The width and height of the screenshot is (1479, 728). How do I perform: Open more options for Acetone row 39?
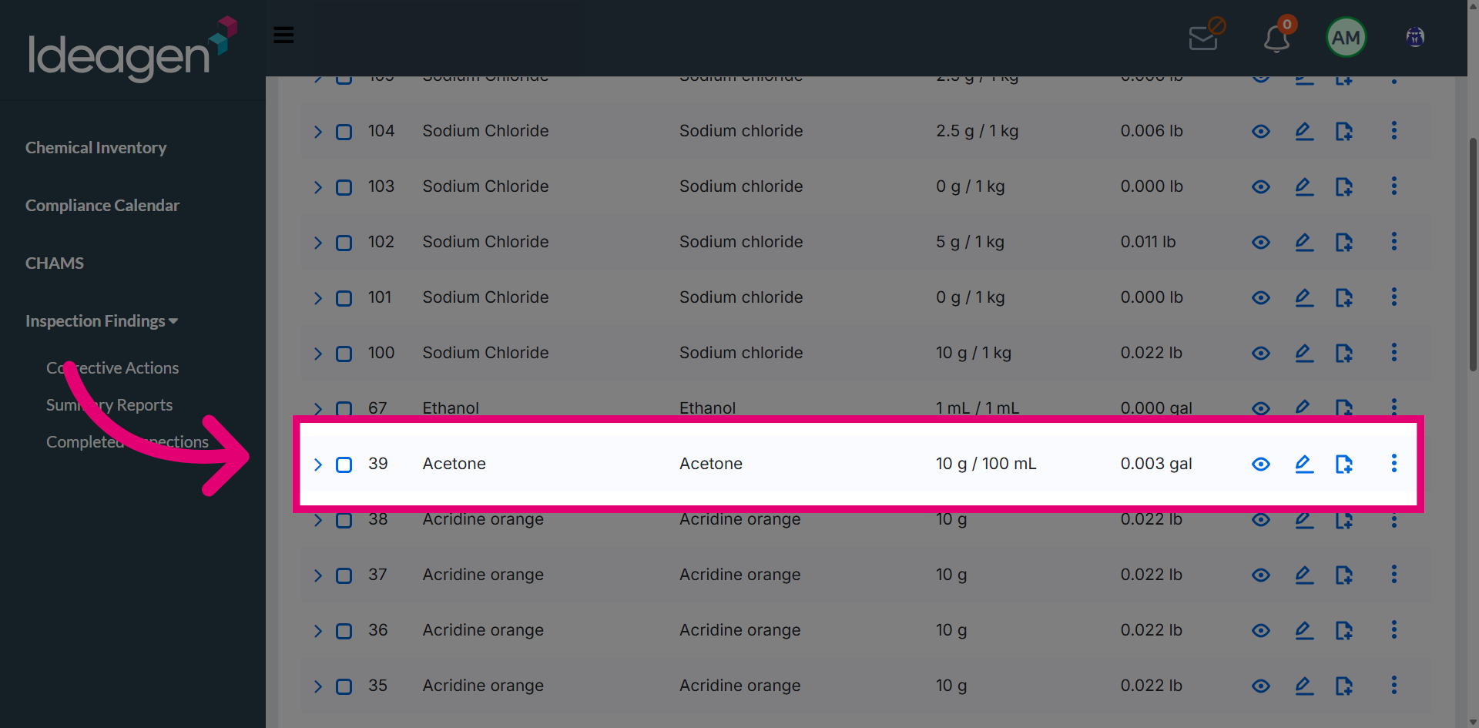pyautogui.click(x=1393, y=463)
